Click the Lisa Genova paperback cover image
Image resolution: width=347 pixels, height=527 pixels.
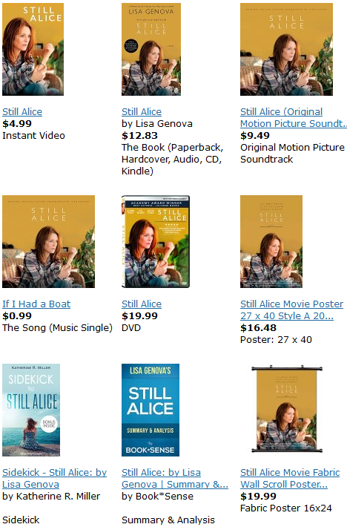(151, 50)
